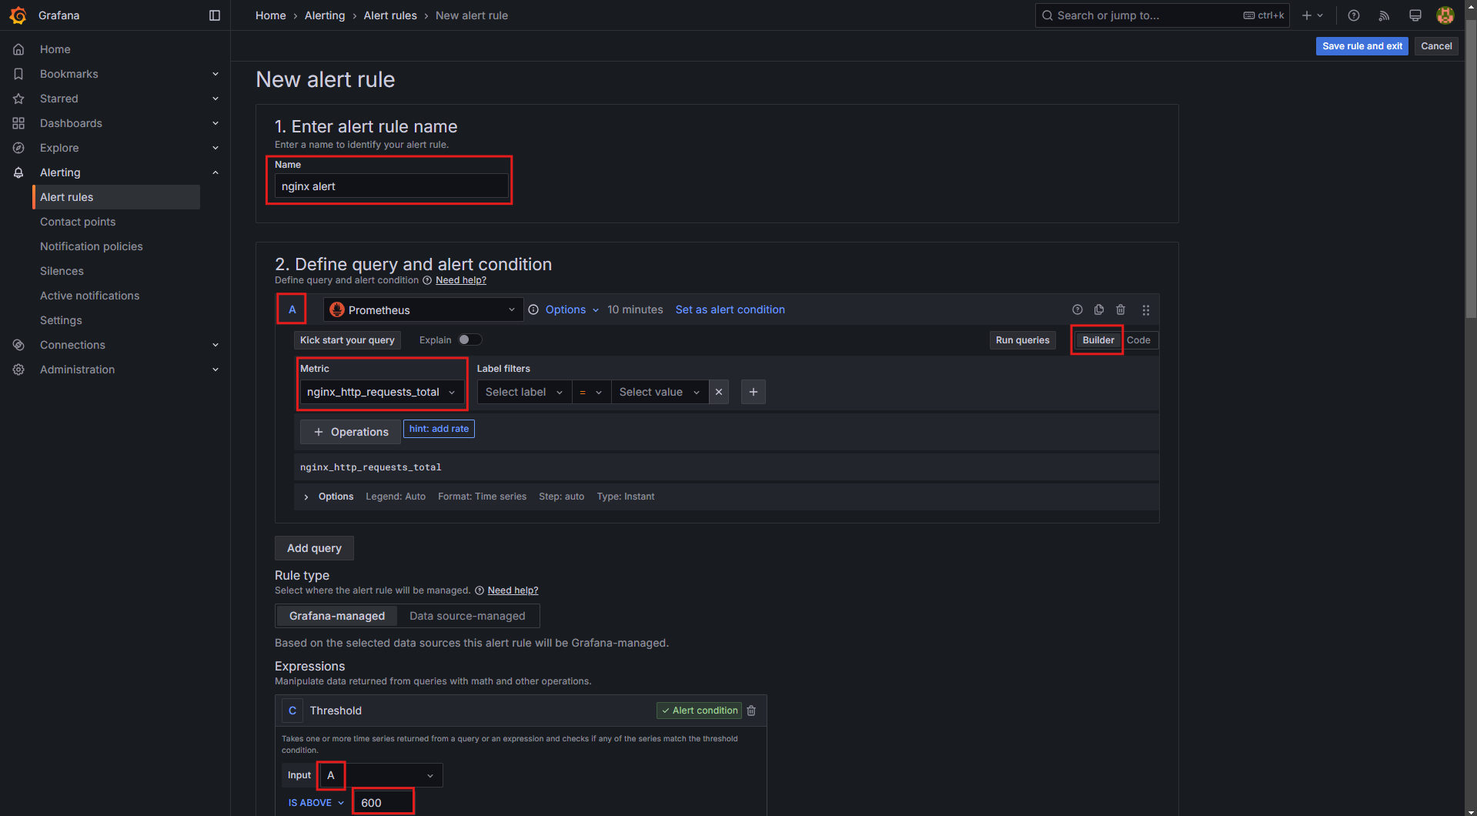This screenshot has height=816, width=1477.
Task: Open alerting Settings in sidebar
Action: tap(61, 320)
